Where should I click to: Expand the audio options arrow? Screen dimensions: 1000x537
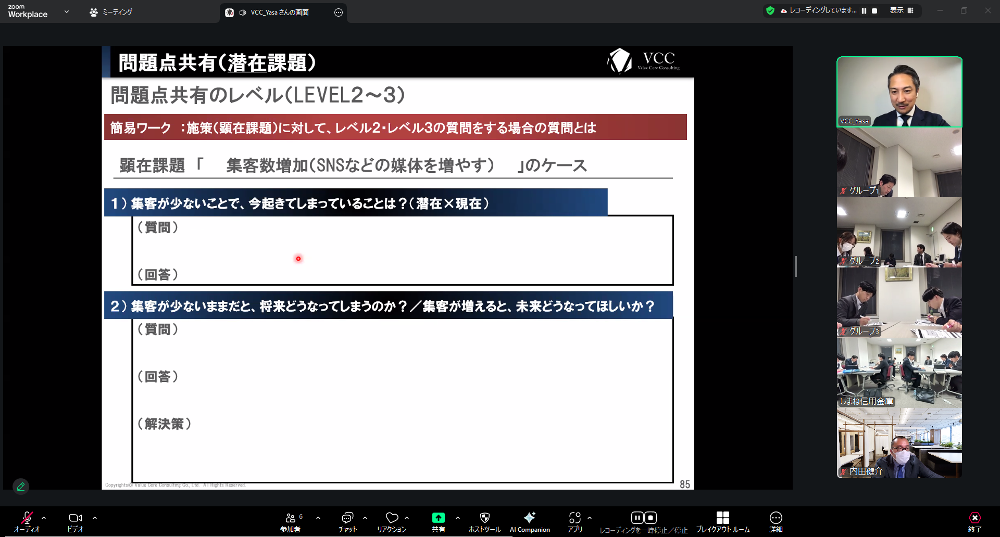click(44, 518)
